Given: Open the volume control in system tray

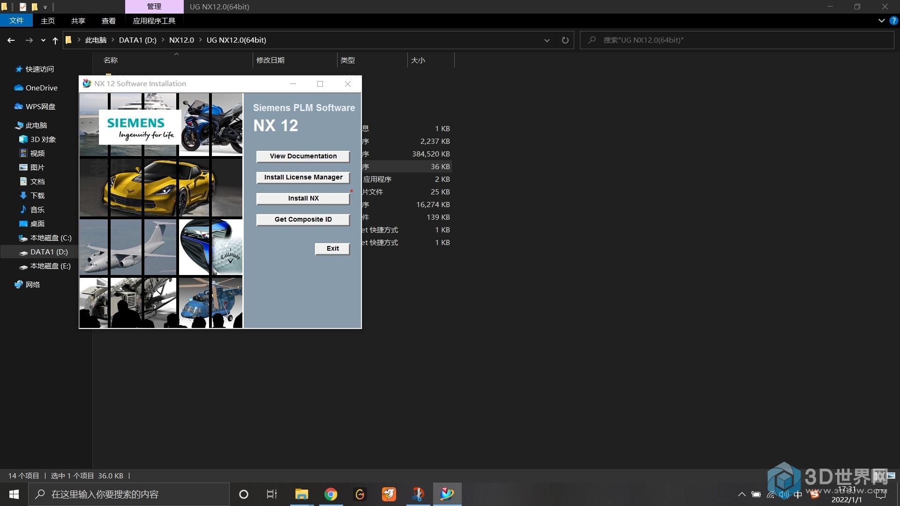Looking at the screenshot, I should tap(784, 494).
